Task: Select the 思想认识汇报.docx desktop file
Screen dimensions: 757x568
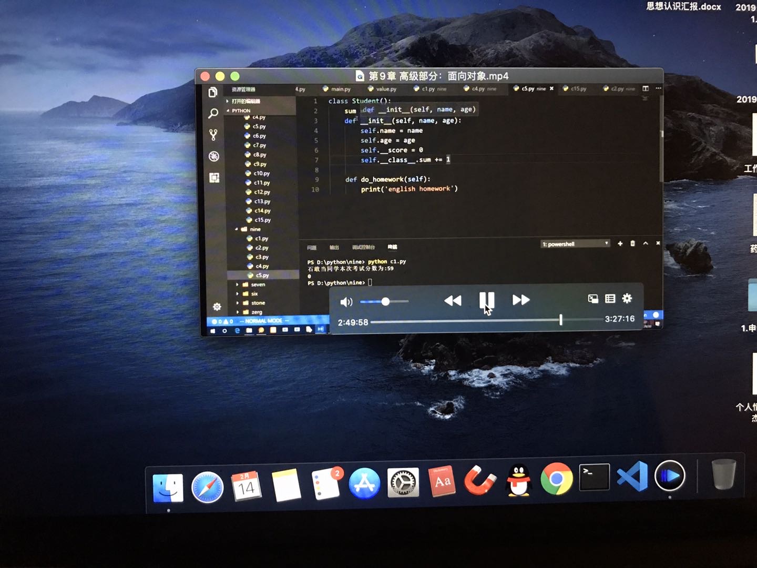Action: [683, 6]
